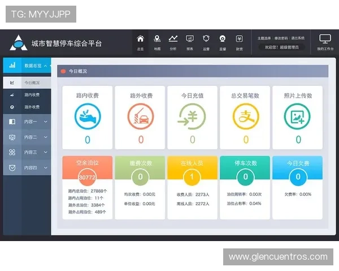This screenshot has width=339, height=271.
Task: Click the 总交易笔数 value 0
Action: (x=246, y=139)
